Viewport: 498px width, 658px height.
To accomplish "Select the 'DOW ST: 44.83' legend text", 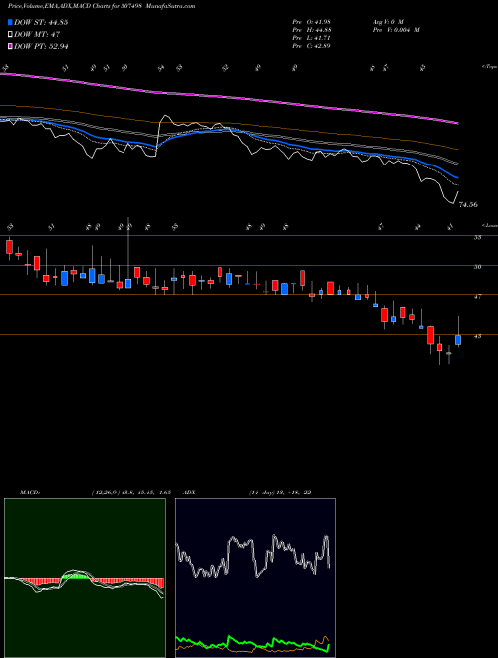I will (x=41, y=22).
